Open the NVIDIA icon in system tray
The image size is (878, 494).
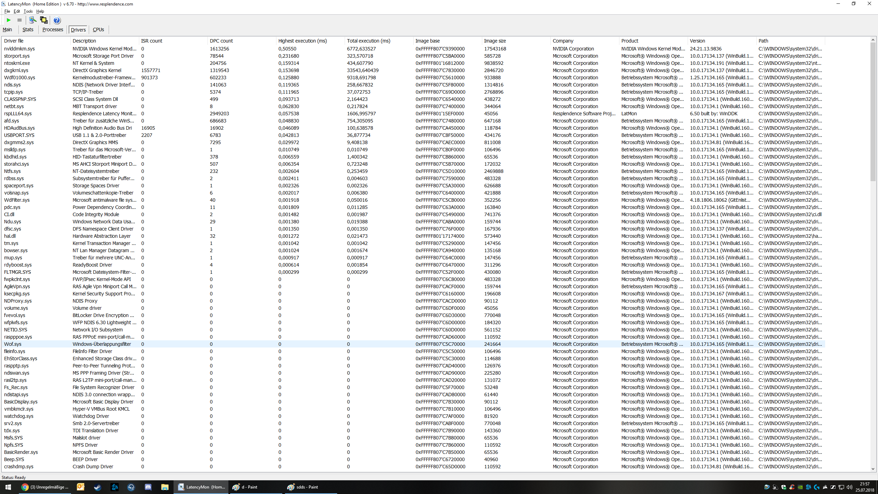[800, 487]
